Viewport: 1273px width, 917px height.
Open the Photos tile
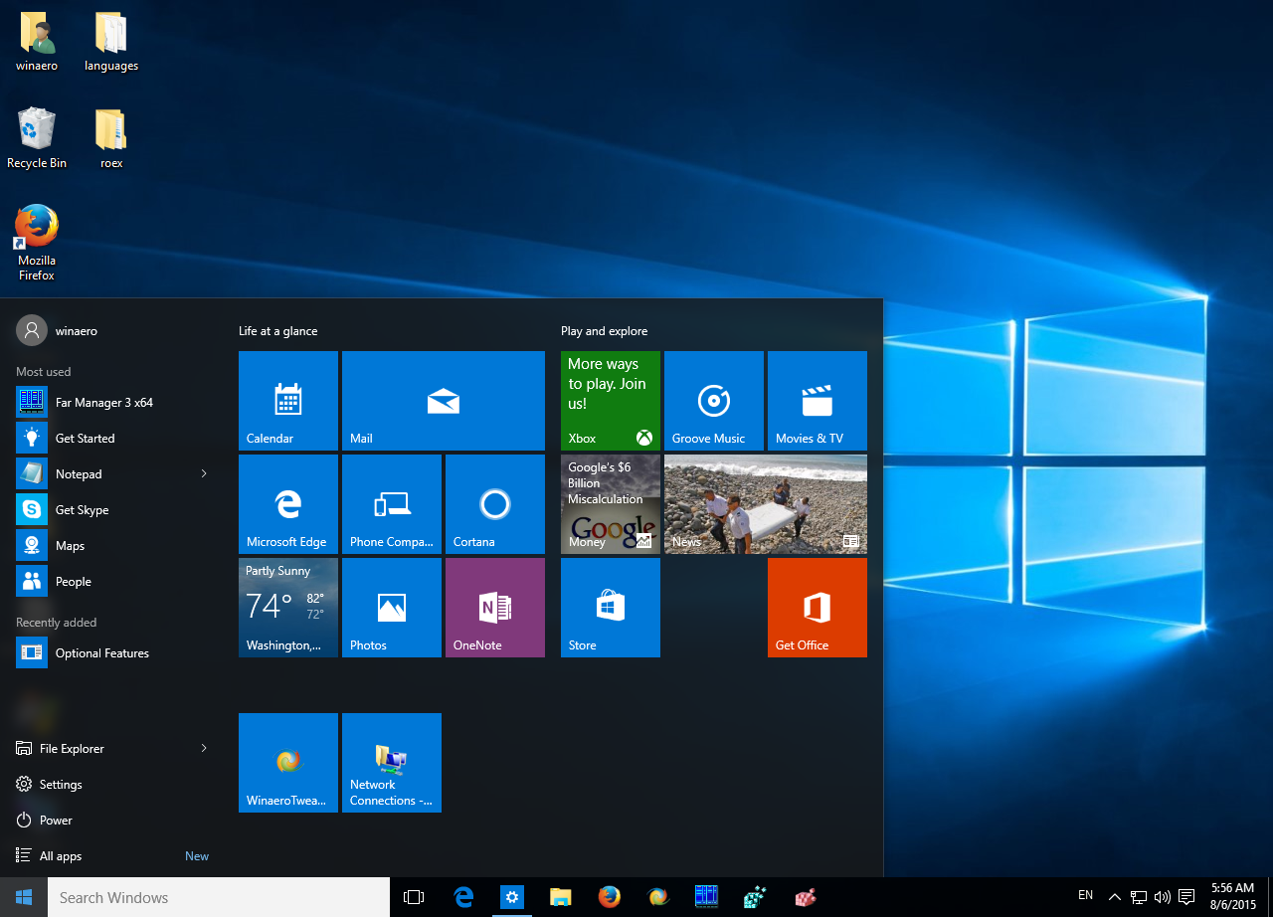[391, 607]
